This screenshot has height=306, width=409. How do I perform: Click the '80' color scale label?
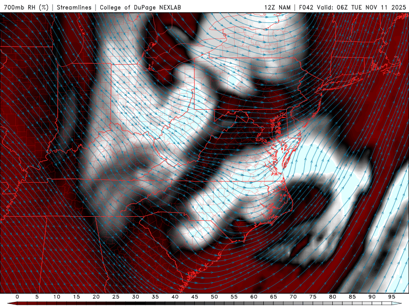click(333, 297)
